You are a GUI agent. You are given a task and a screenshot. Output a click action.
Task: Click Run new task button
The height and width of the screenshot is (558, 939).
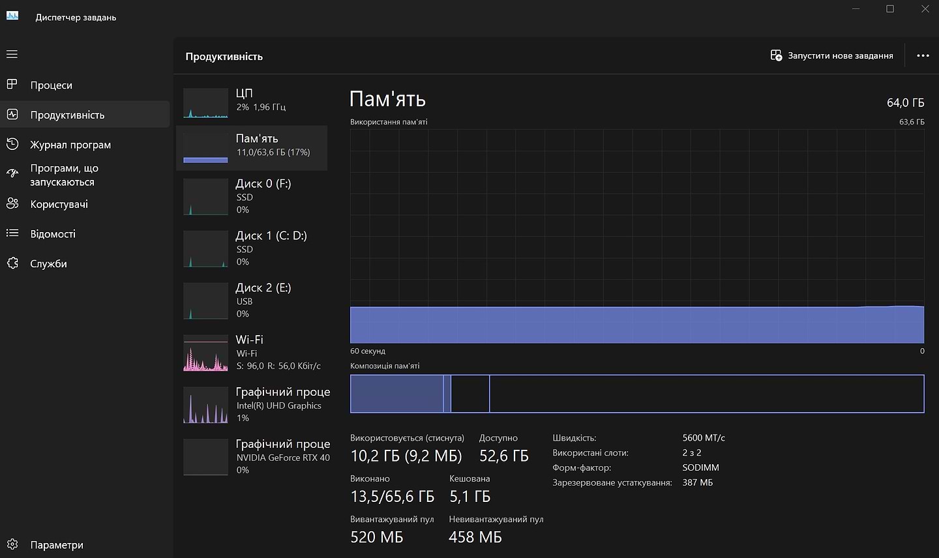(832, 55)
